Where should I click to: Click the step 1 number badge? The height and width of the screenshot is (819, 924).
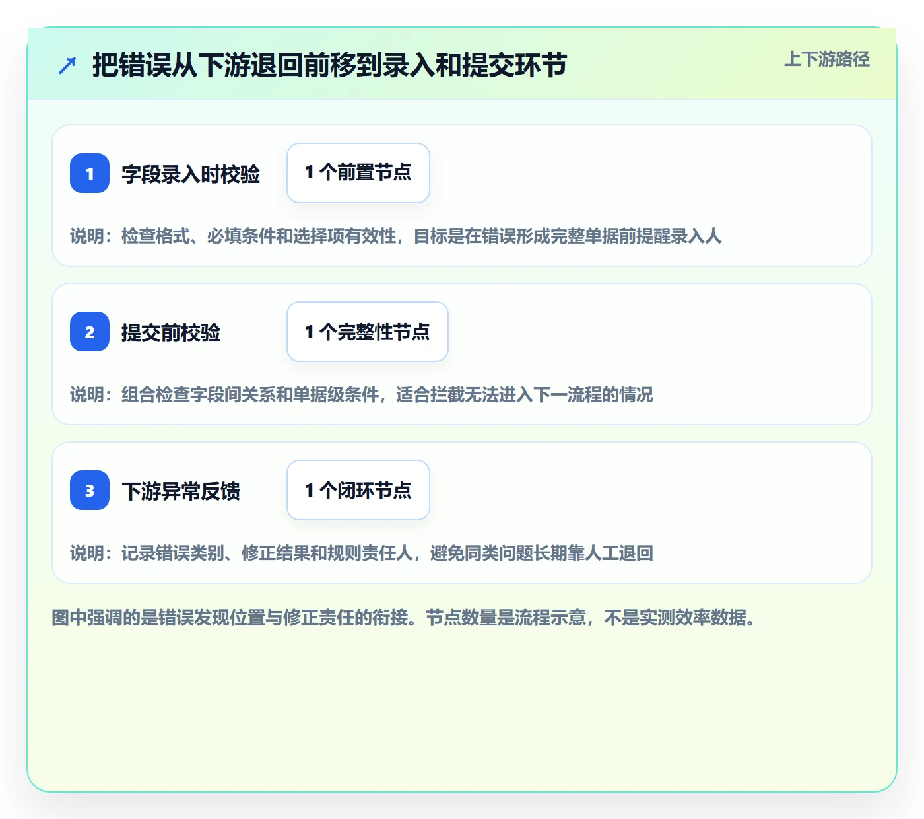coord(90,173)
